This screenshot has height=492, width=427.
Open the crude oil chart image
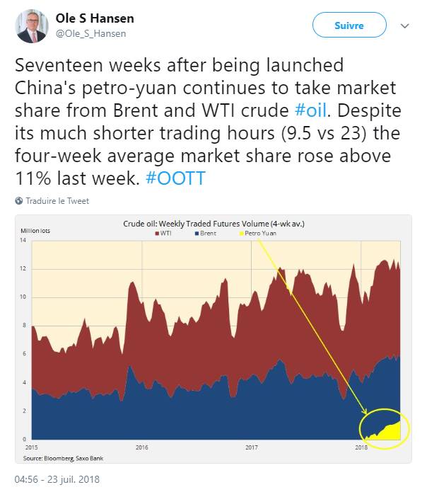pyautogui.click(x=213, y=339)
